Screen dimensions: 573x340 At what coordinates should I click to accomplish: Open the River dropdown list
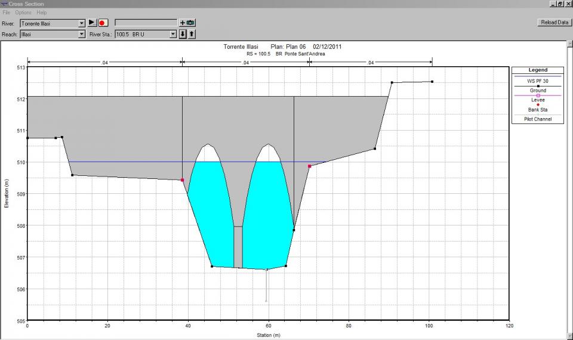(x=82, y=23)
